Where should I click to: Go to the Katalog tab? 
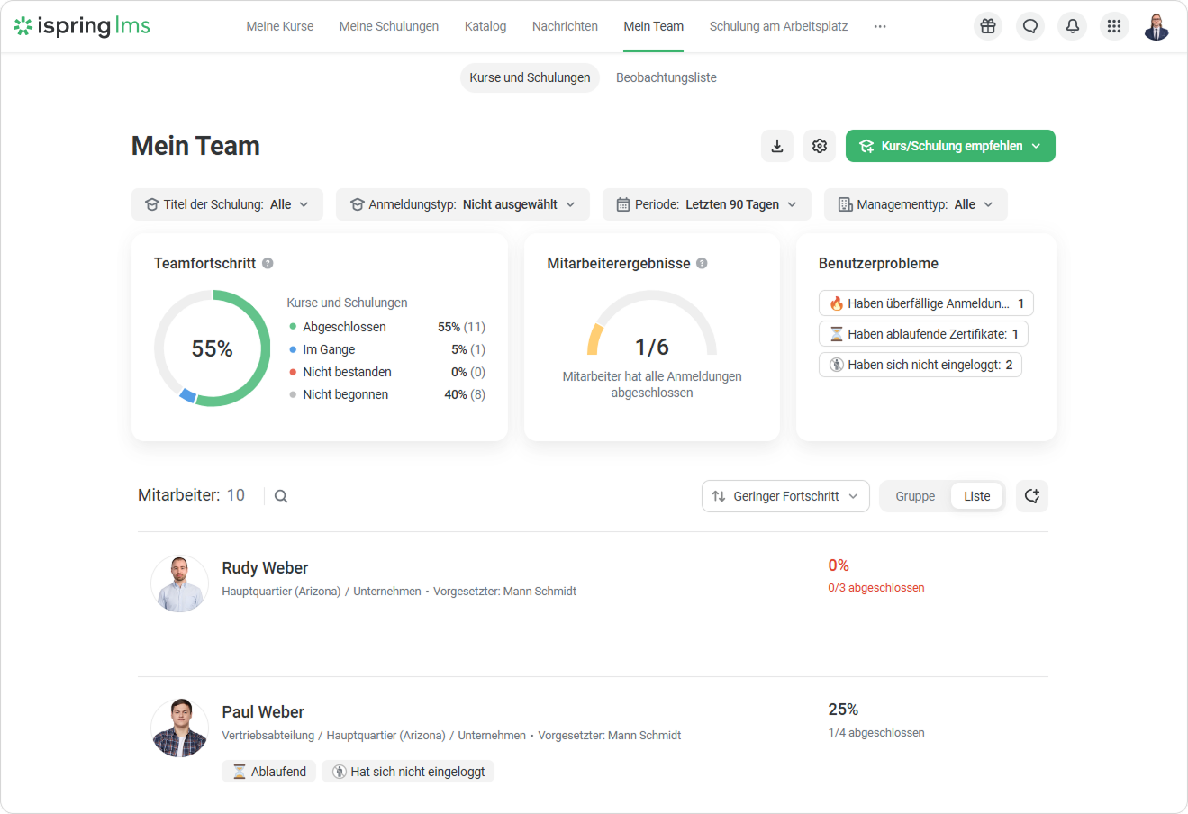(x=485, y=26)
